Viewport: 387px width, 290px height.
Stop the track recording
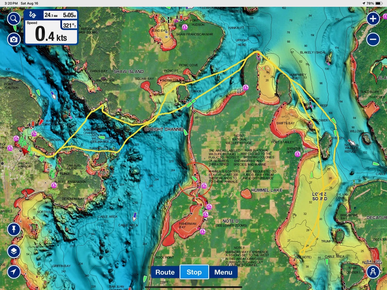pos(194,272)
